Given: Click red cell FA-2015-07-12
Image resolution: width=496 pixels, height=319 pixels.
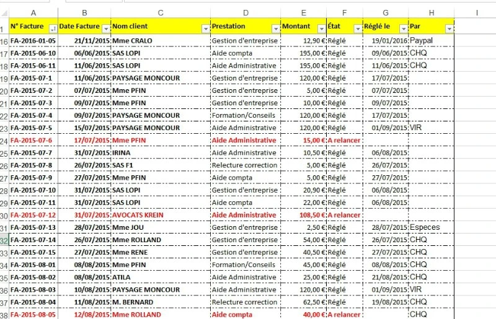Looking at the screenshot, I should (x=33, y=215).
